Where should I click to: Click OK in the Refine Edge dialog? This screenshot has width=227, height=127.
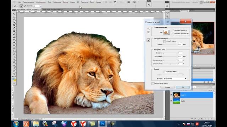(183, 87)
